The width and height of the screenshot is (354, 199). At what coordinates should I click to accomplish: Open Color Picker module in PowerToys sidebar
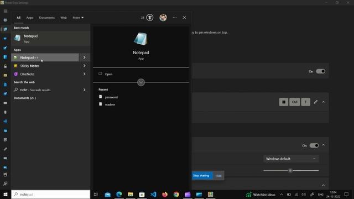tap(6, 48)
